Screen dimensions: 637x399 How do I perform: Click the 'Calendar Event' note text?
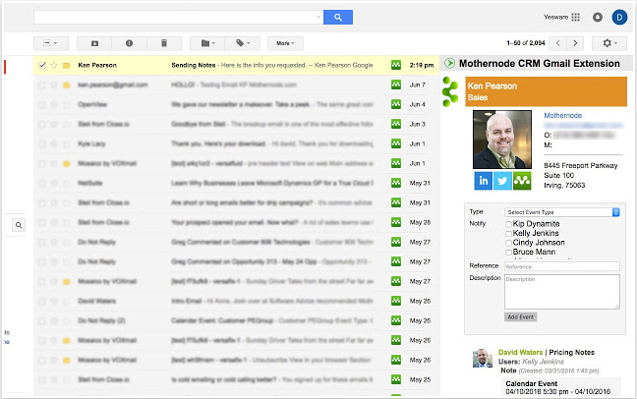(x=532, y=383)
